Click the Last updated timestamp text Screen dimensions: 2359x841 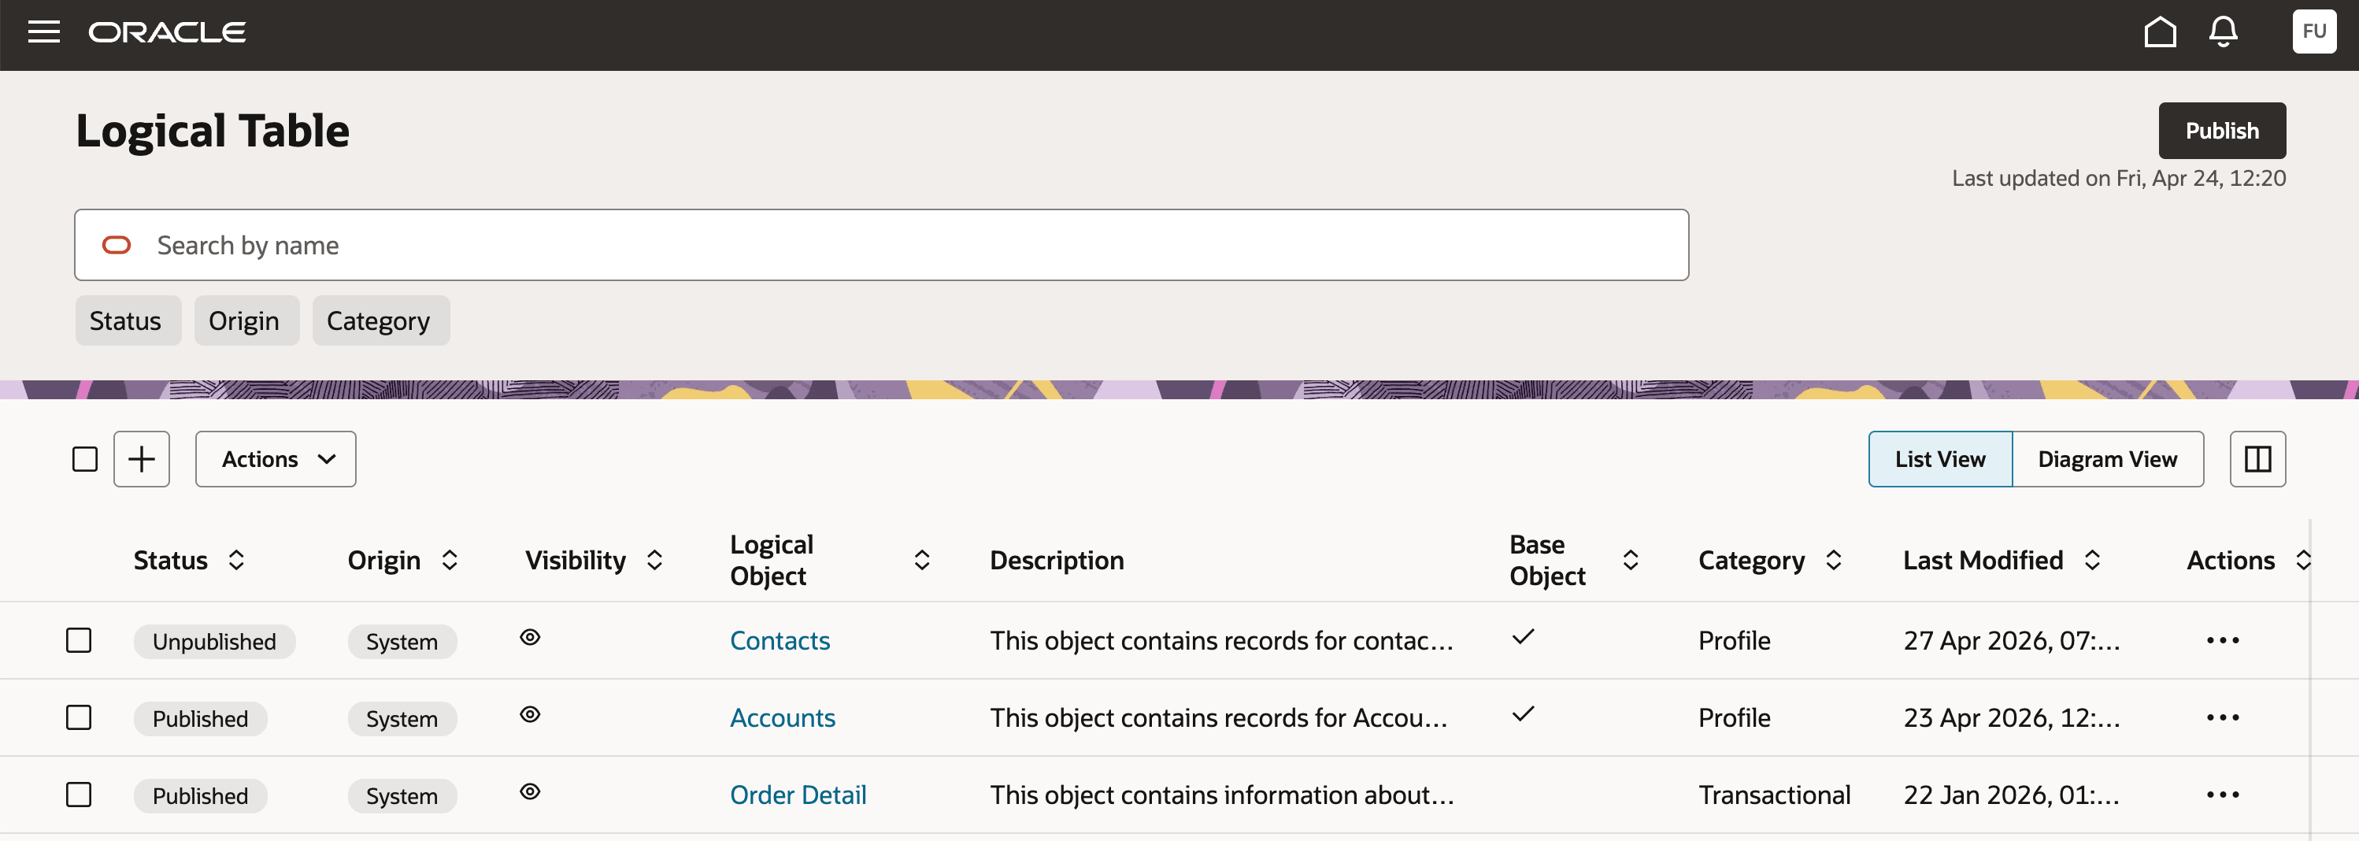(2118, 178)
